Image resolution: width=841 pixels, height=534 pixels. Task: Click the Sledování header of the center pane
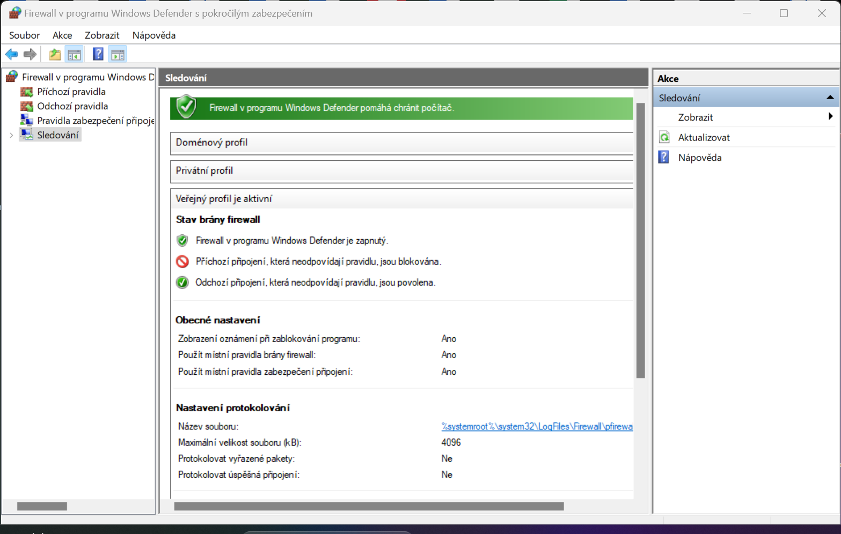[x=404, y=78]
